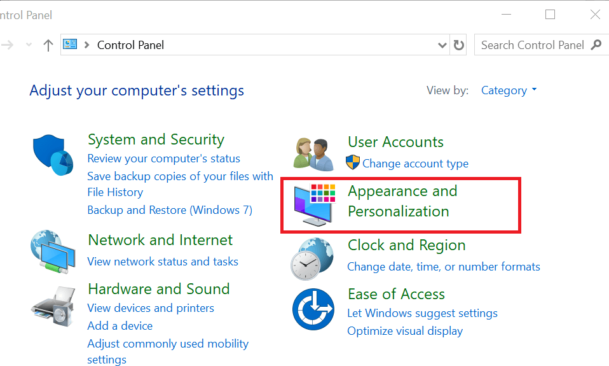Click the Ease of Access icon

[x=313, y=309]
